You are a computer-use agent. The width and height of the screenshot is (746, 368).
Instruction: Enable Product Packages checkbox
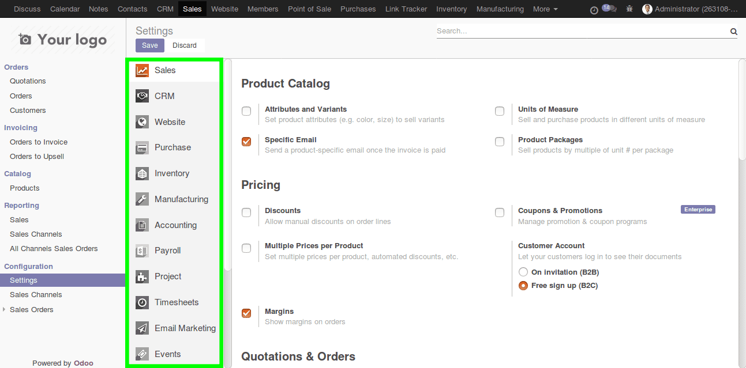pyautogui.click(x=500, y=142)
